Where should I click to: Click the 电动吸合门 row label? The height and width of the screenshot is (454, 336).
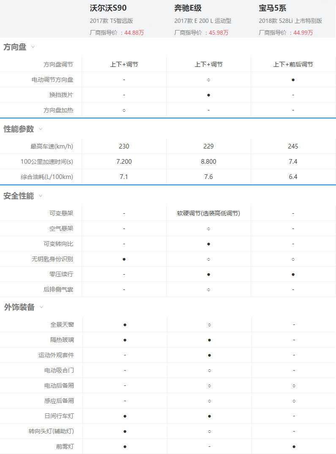tap(59, 370)
